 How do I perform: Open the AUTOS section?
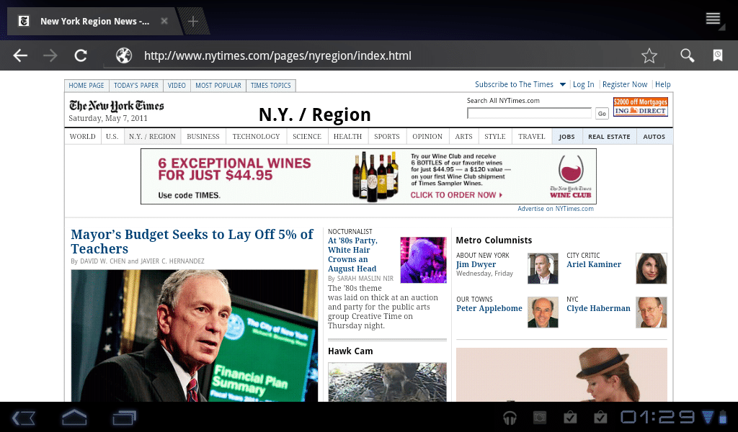pos(654,137)
